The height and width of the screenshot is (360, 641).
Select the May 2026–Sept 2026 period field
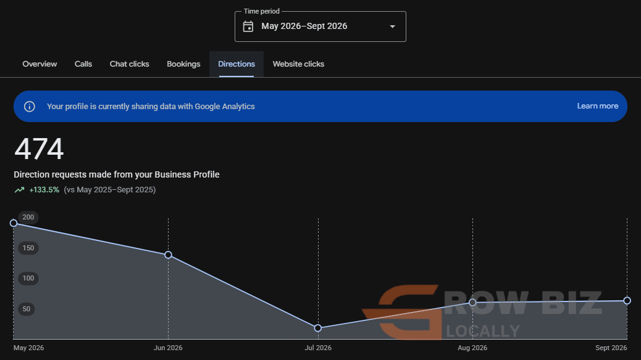click(320, 27)
